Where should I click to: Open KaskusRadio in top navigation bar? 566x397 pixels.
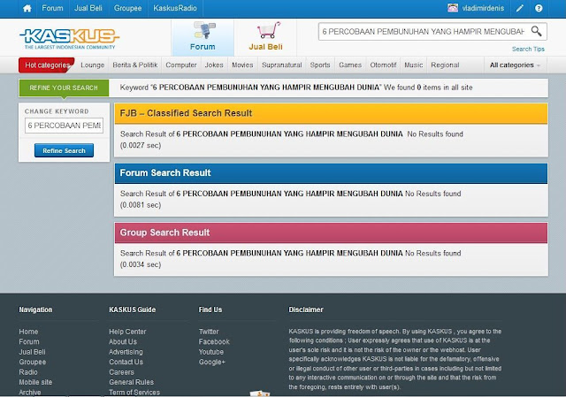coord(175,8)
